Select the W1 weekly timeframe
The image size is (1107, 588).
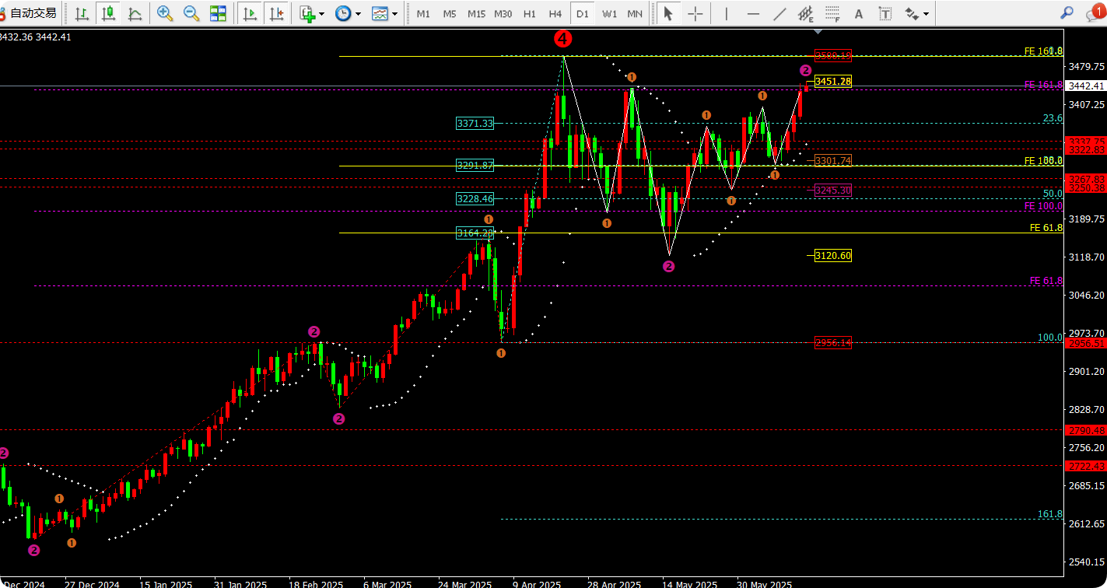(609, 13)
